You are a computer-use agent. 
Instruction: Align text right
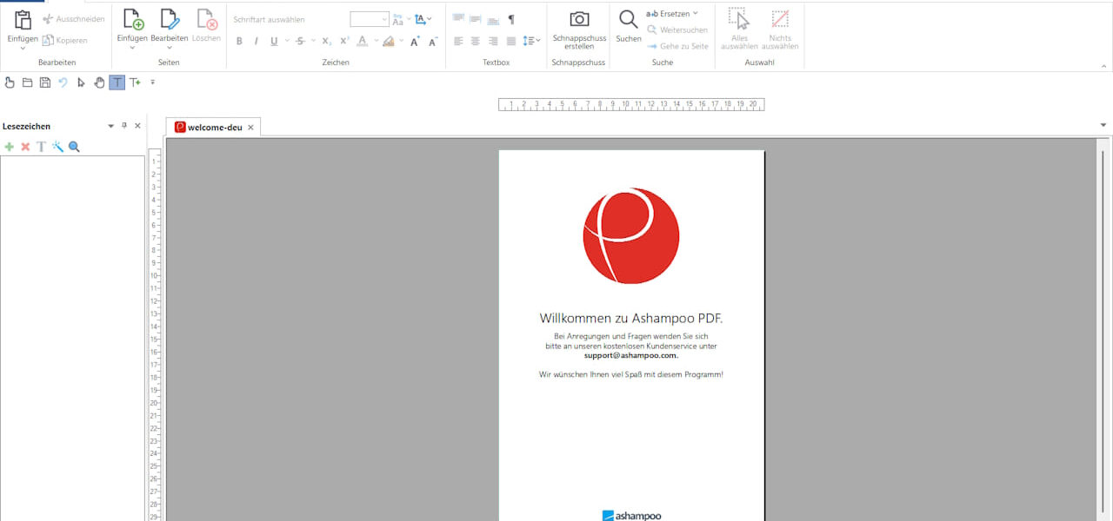click(x=493, y=41)
